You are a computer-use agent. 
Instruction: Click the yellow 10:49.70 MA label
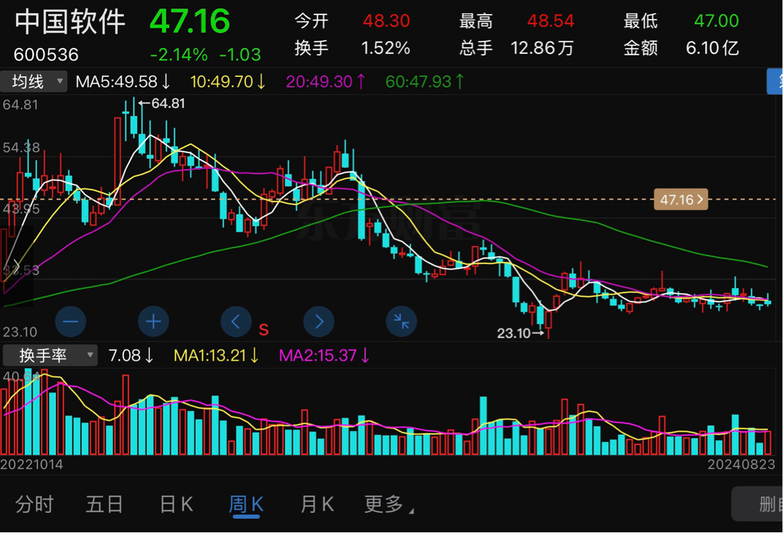click(x=227, y=81)
